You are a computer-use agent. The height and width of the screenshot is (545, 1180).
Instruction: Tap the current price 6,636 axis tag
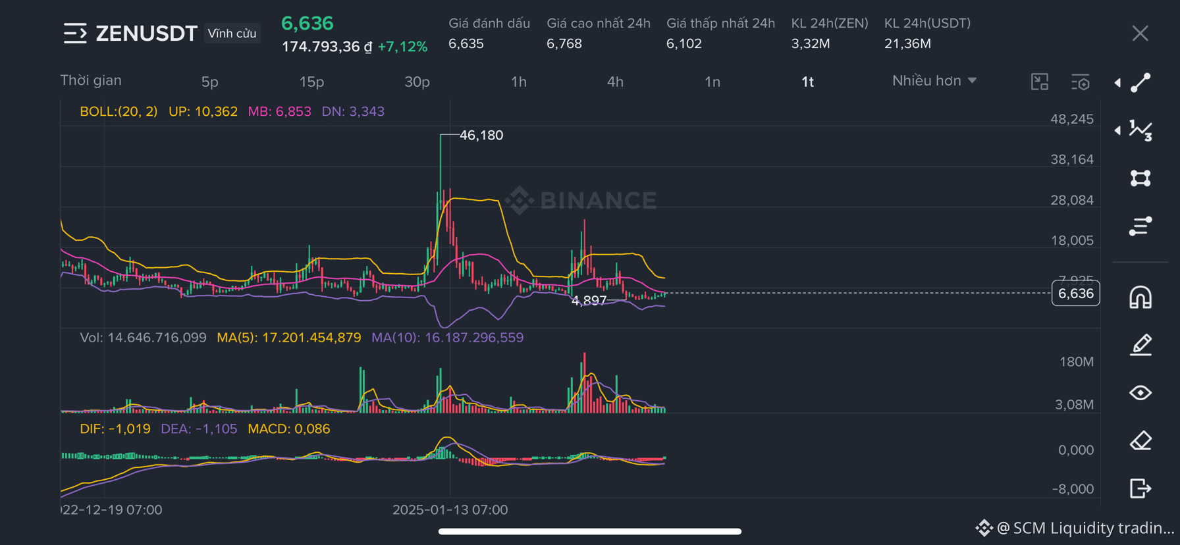[x=1076, y=294]
